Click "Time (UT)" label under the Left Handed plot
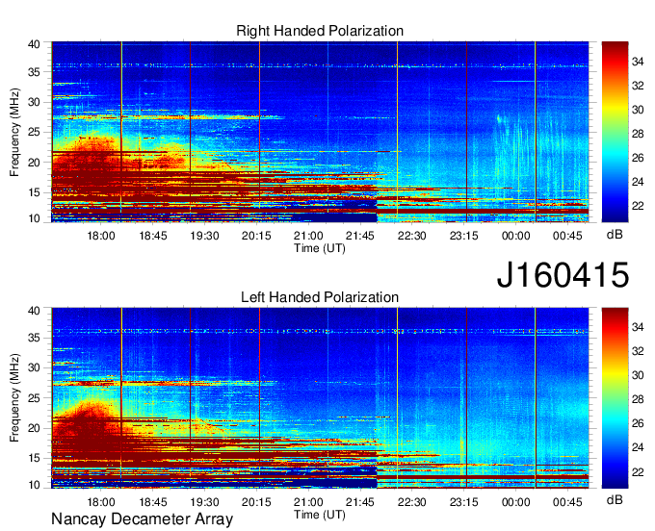Screen dimensions: 655x531 (x=320, y=515)
